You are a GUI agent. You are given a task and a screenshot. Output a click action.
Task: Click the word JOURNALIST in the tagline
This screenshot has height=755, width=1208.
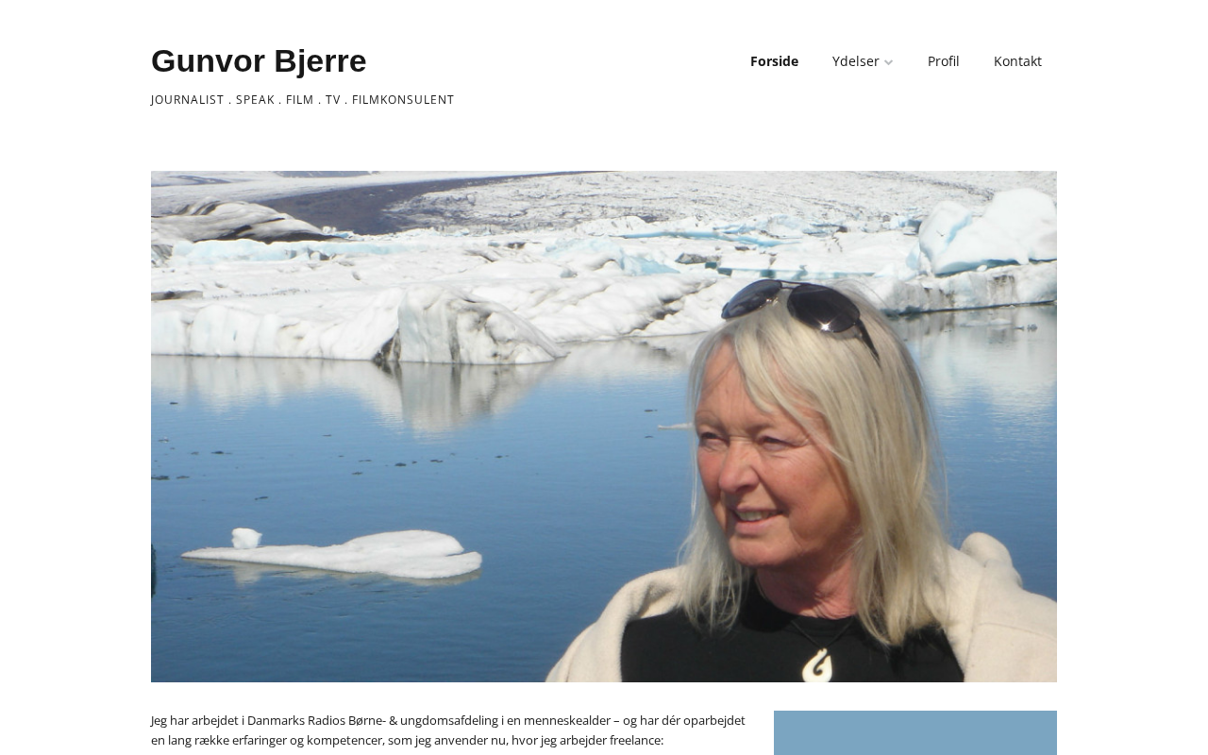[188, 99]
